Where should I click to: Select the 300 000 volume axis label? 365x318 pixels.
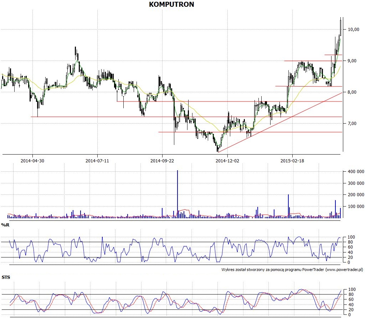[356, 183]
